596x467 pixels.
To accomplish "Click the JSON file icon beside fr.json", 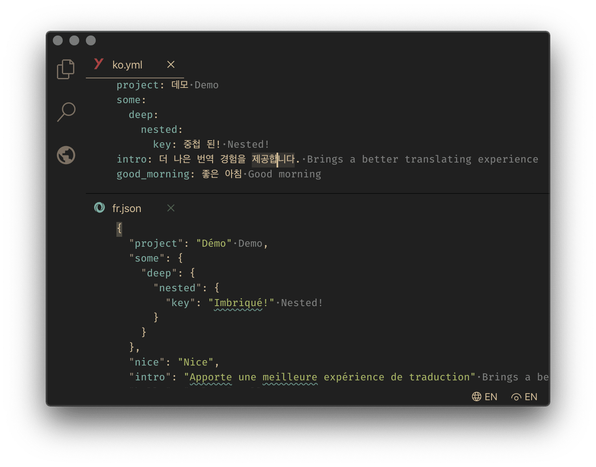I will (x=99, y=208).
